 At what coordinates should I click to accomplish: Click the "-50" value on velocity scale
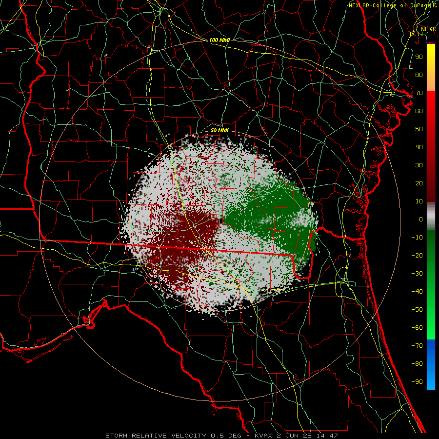(x=417, y=310)
